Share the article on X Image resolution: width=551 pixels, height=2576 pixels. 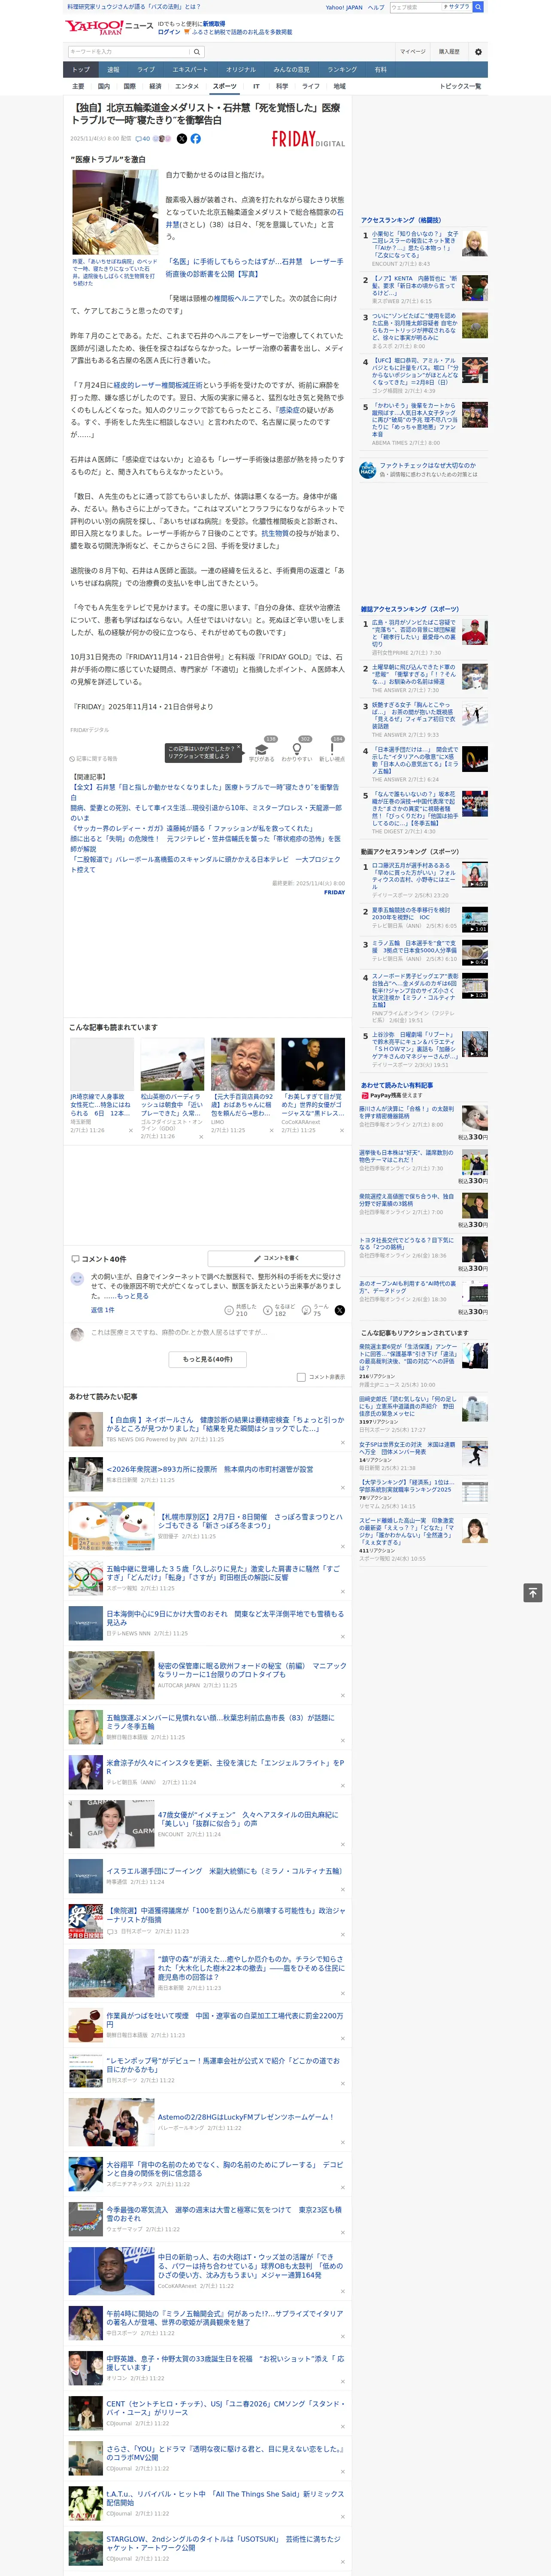point(182,139)
